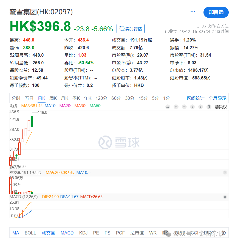
Task: Click the MA30 legend label
Action: 81,106
